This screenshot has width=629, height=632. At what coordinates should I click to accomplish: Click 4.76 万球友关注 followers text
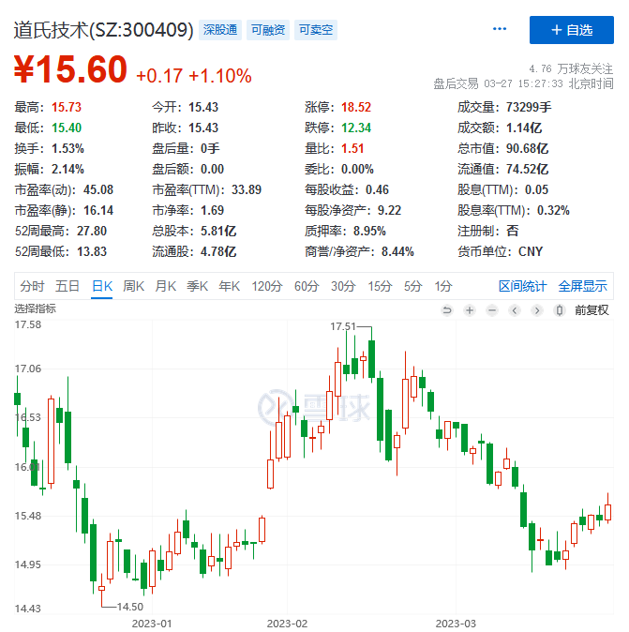pyautogui.click(x=571, y=69)
